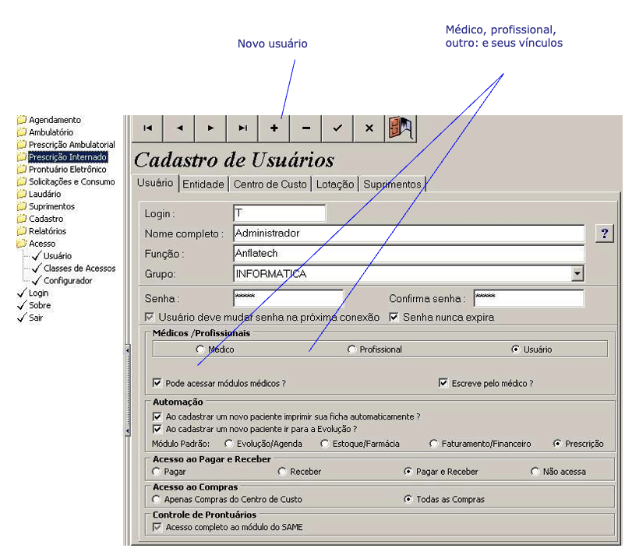Select Faturamento/Financeiro default module

[x=434, y=444]
